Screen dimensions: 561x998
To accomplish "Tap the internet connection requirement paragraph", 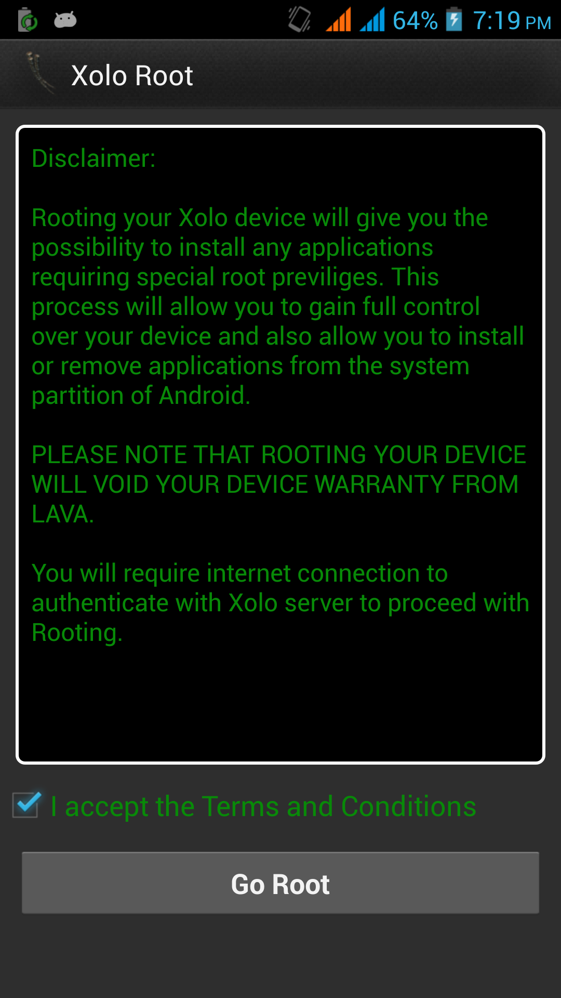I will click(280, 603).
